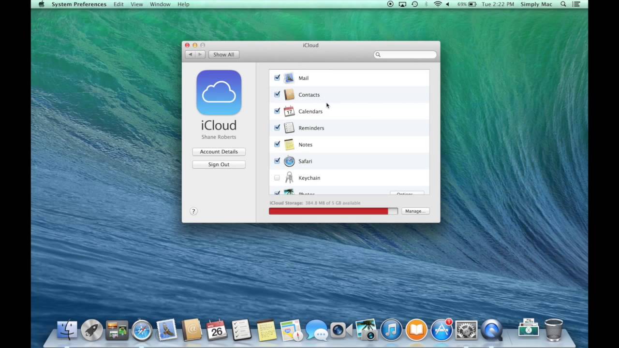This screenshot has height=348, width=619.
Task: Click System Preferences gear in Dock
Action: (466, 330)
